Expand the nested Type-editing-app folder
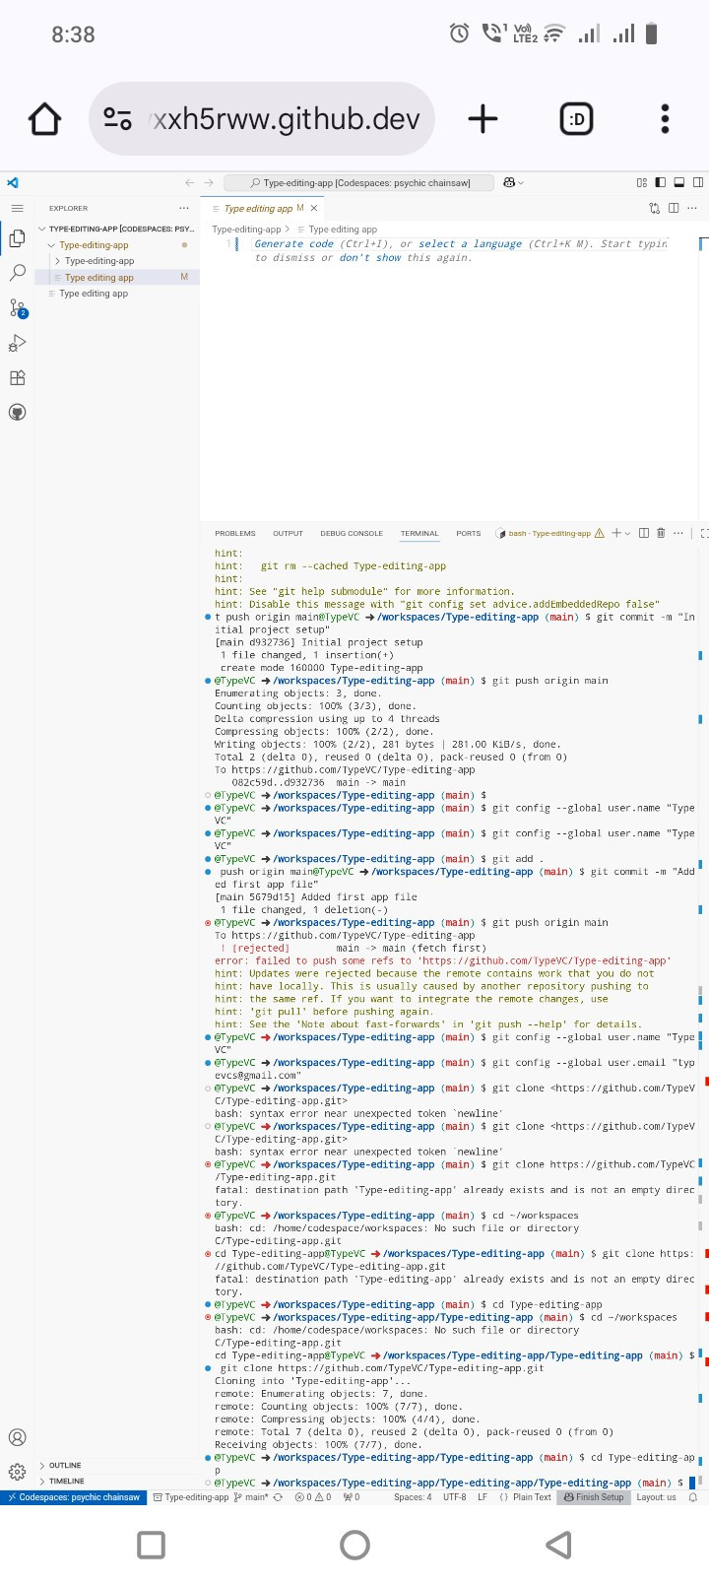Viewport: 709px width, 1584px height. [117, 261]
